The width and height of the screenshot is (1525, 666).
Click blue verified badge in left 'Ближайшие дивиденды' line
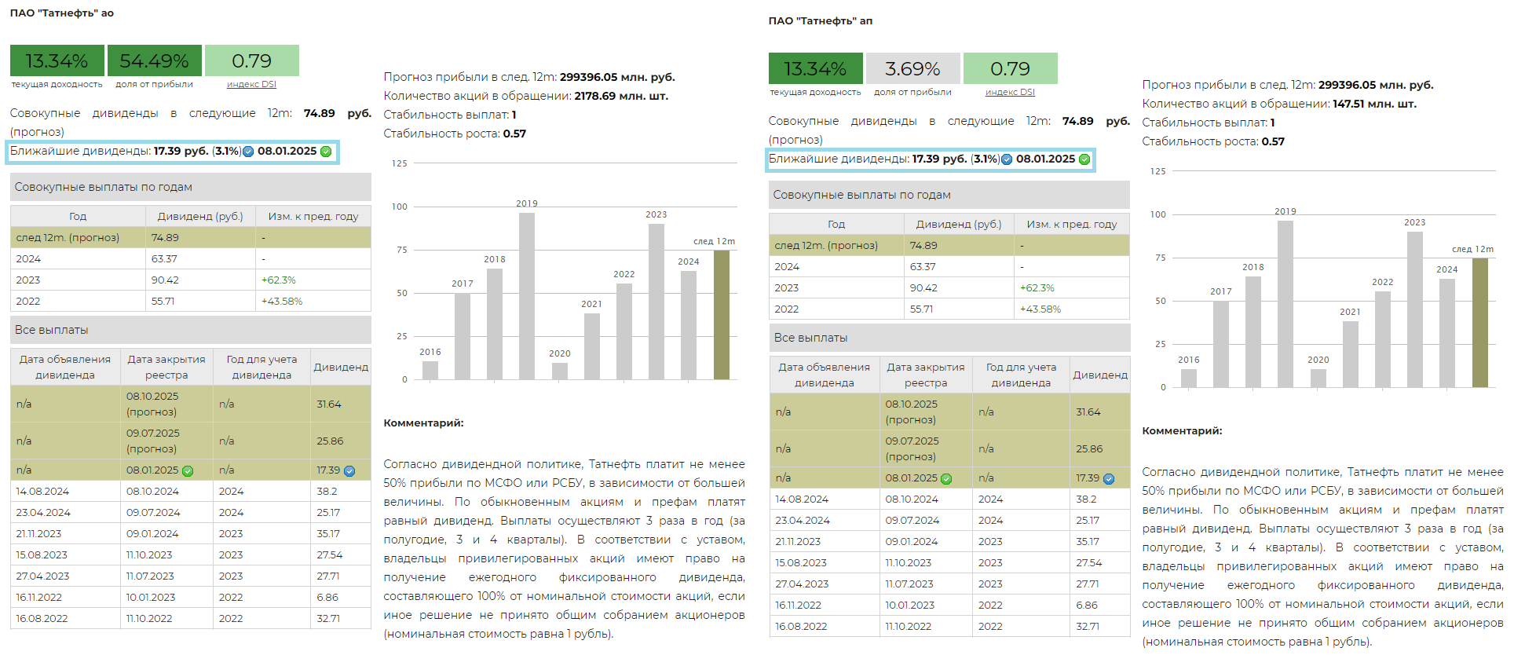tap(248, 152)
